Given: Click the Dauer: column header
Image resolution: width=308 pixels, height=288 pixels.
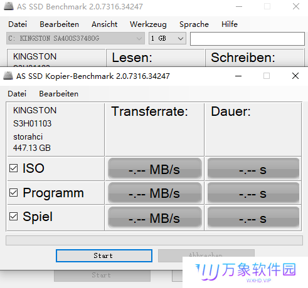Looking at the screenshot, I should tap(231, 111).
